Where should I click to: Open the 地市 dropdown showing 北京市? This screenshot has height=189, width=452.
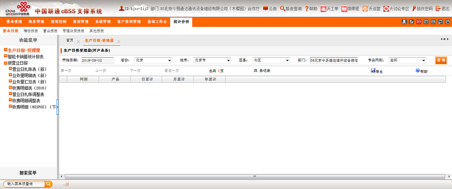point(212,60)
